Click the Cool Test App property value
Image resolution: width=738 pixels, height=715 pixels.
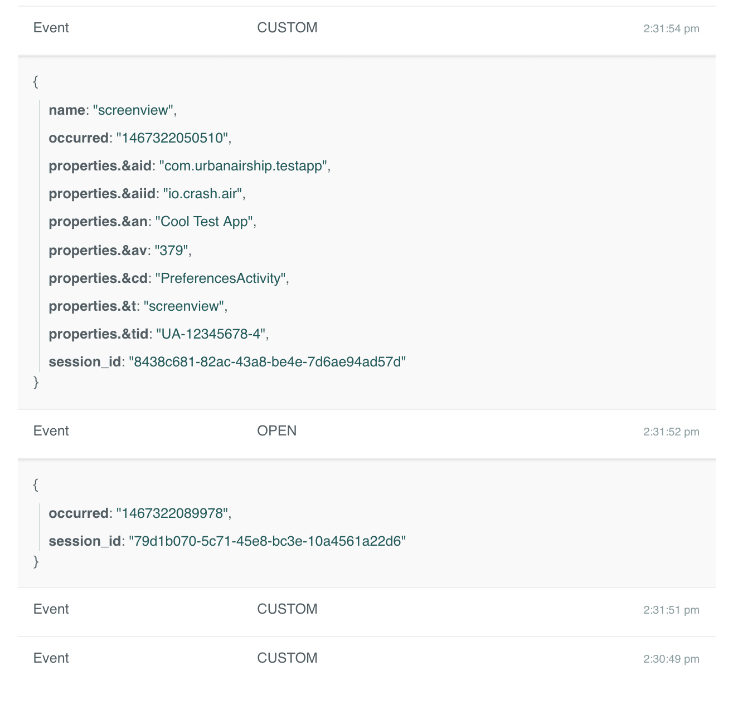[x=206, y=221]
